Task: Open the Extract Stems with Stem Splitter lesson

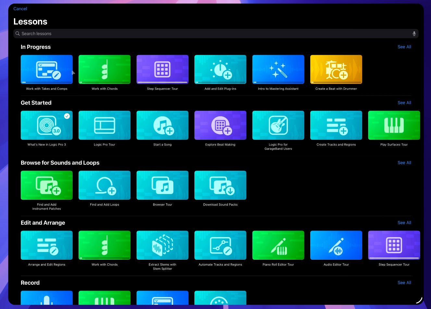Action: click(163, 245)
